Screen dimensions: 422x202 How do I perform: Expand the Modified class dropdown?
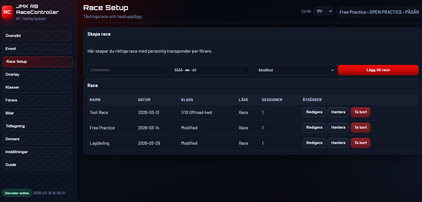(x=294, y=70)
